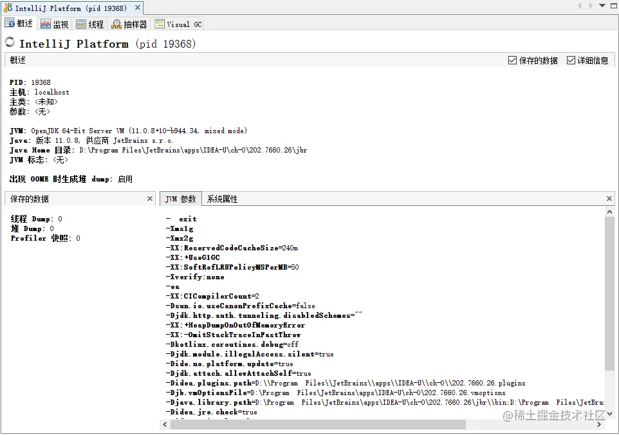The width and height of the screenshot is (619, 435).
Task: Click the horizontal scrollbar thumb
Action: [x=318, y=424]
